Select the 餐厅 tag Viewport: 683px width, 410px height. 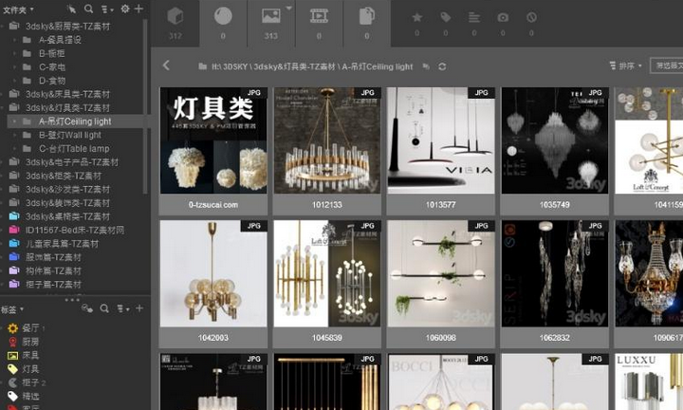(x=30, y=327)
